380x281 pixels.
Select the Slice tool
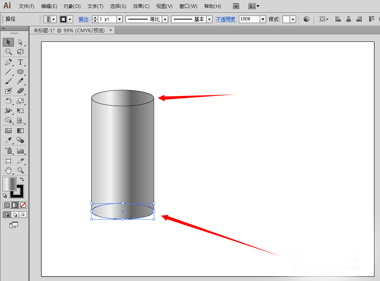(20, 161)
